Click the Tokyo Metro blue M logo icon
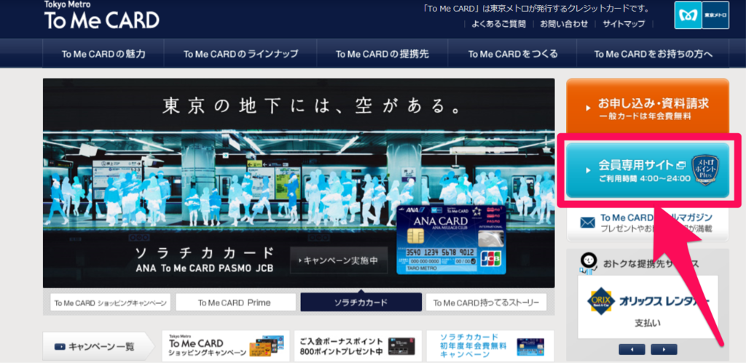 pos(688,15)
